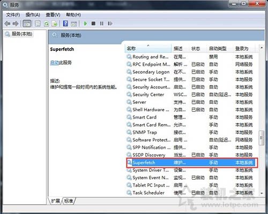Click the Export list toolbar icon
268x214 pixels.
click(x=55, y=24)
